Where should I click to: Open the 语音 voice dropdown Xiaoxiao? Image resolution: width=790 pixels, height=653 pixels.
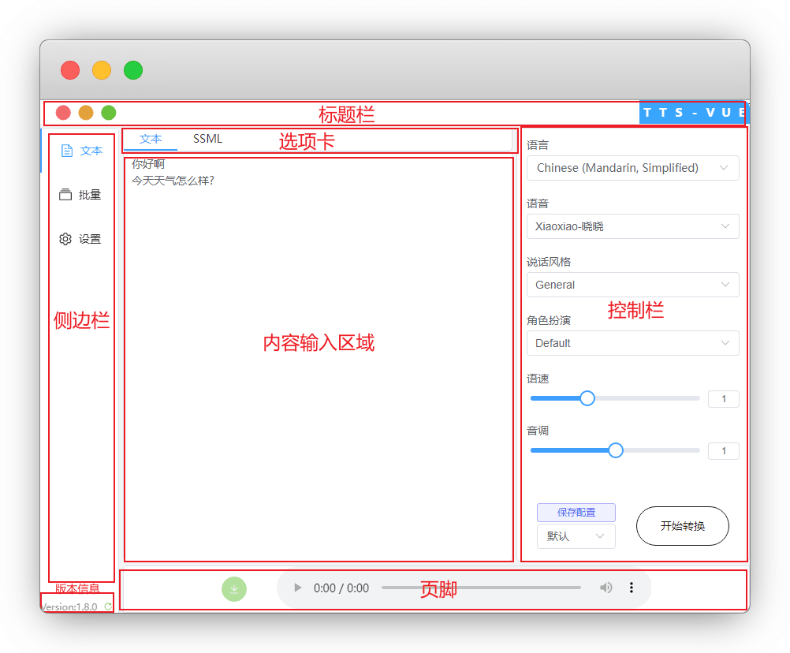[x=632, y=226]
